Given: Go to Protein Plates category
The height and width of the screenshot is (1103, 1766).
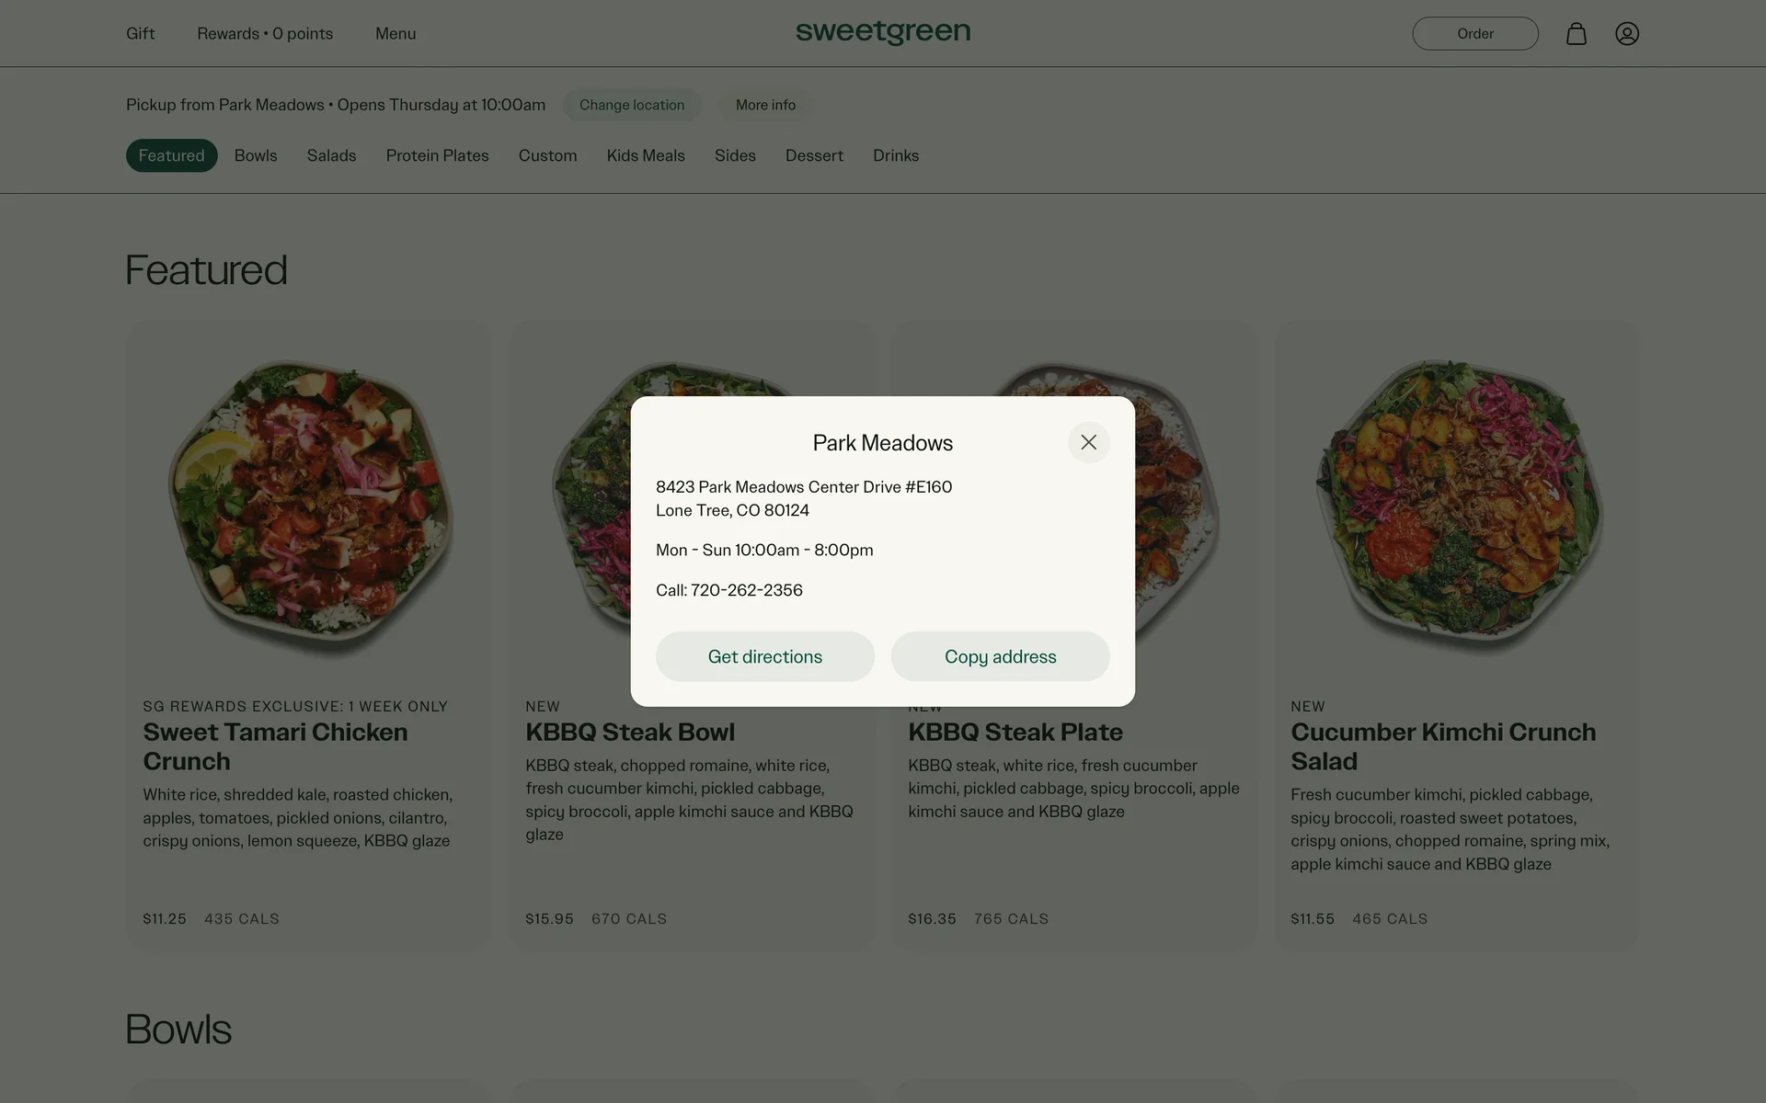Looking at the screenshot, I should [437, 155].
